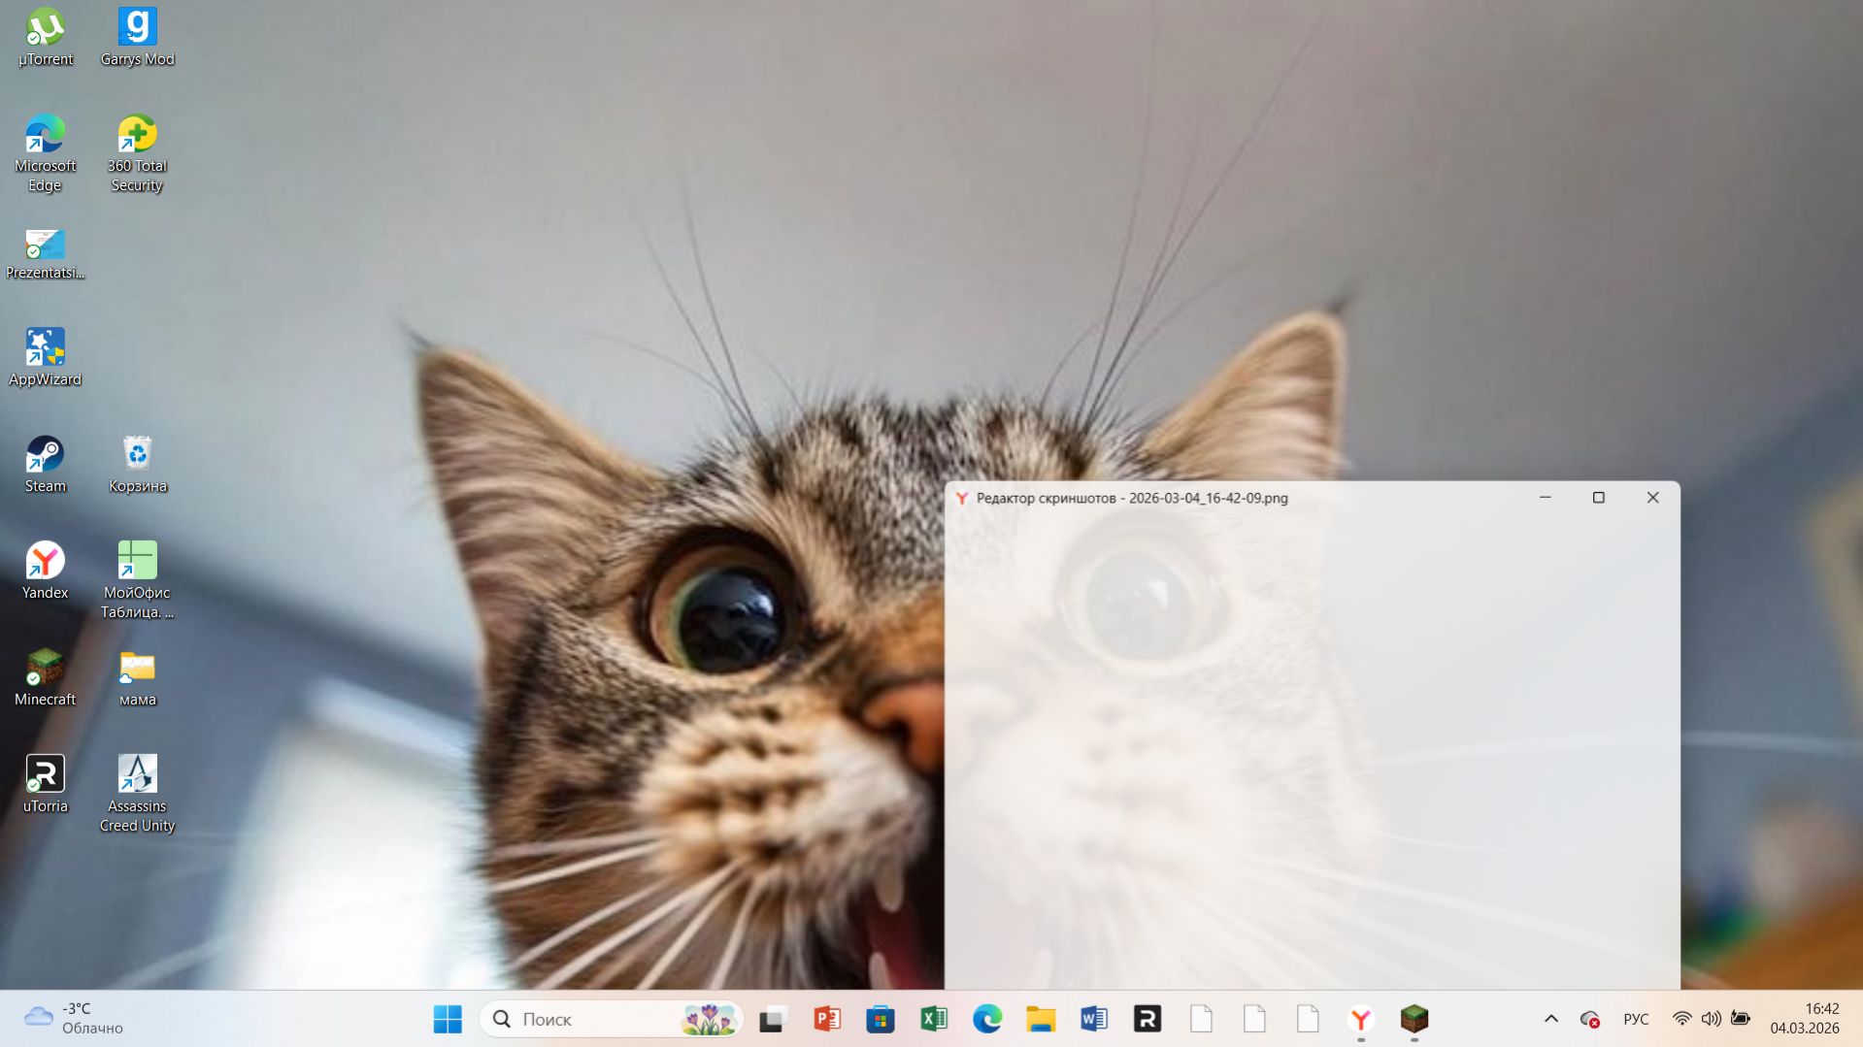The height and width of the screenshot is (1047, 1863).
Task: Click the leftmost blank document taskbar icon
Action: tap(1201, 1019)
